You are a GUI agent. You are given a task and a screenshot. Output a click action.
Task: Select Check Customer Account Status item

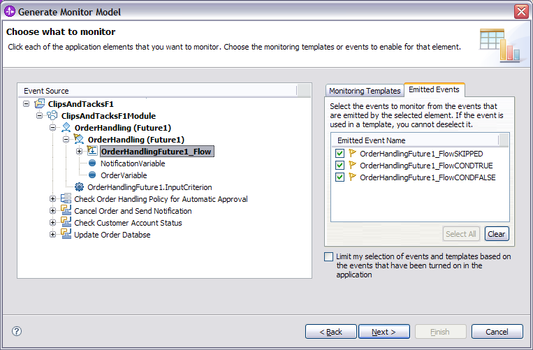[128, 223]
